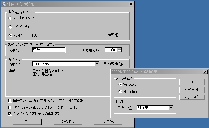Viewport: 209px width, 128px height.
Task: Click OK in the TIFF Plug-in dialog
Action: point(192,82)
